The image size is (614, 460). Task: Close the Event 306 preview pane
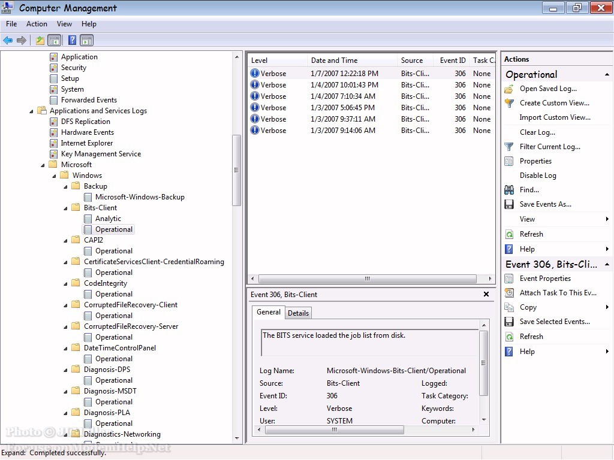[x=486, y=294]
